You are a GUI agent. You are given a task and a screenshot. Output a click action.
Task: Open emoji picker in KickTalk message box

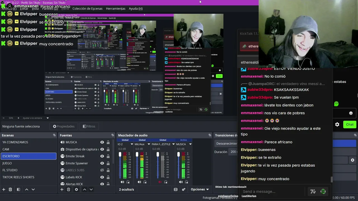pos(351,113)
